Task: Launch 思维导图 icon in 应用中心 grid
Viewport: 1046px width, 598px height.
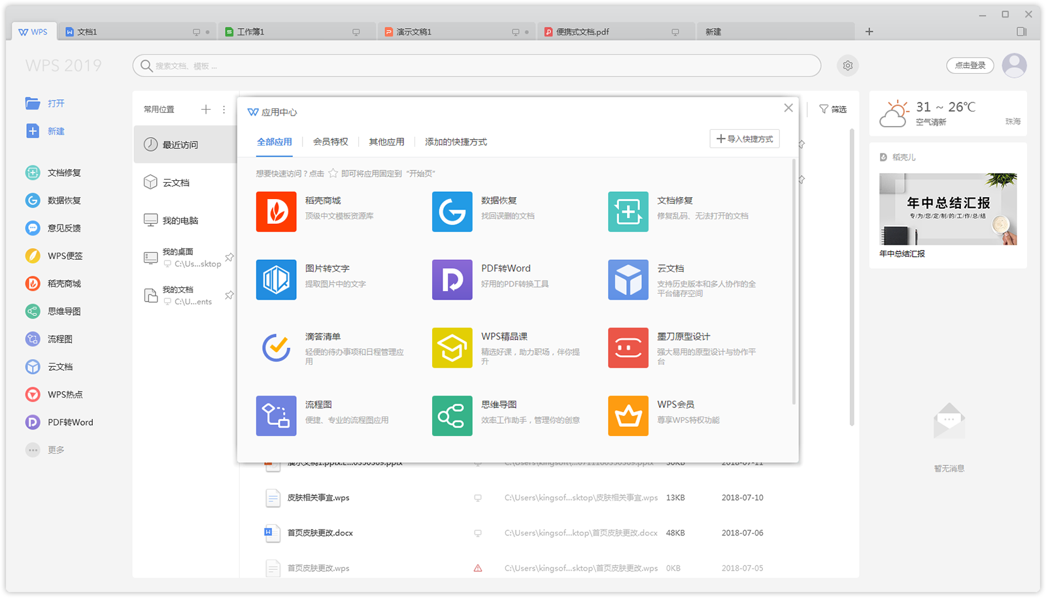Action: tap(452, 415)
